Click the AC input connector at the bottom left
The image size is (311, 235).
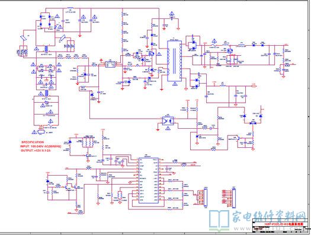pos(41,131)
